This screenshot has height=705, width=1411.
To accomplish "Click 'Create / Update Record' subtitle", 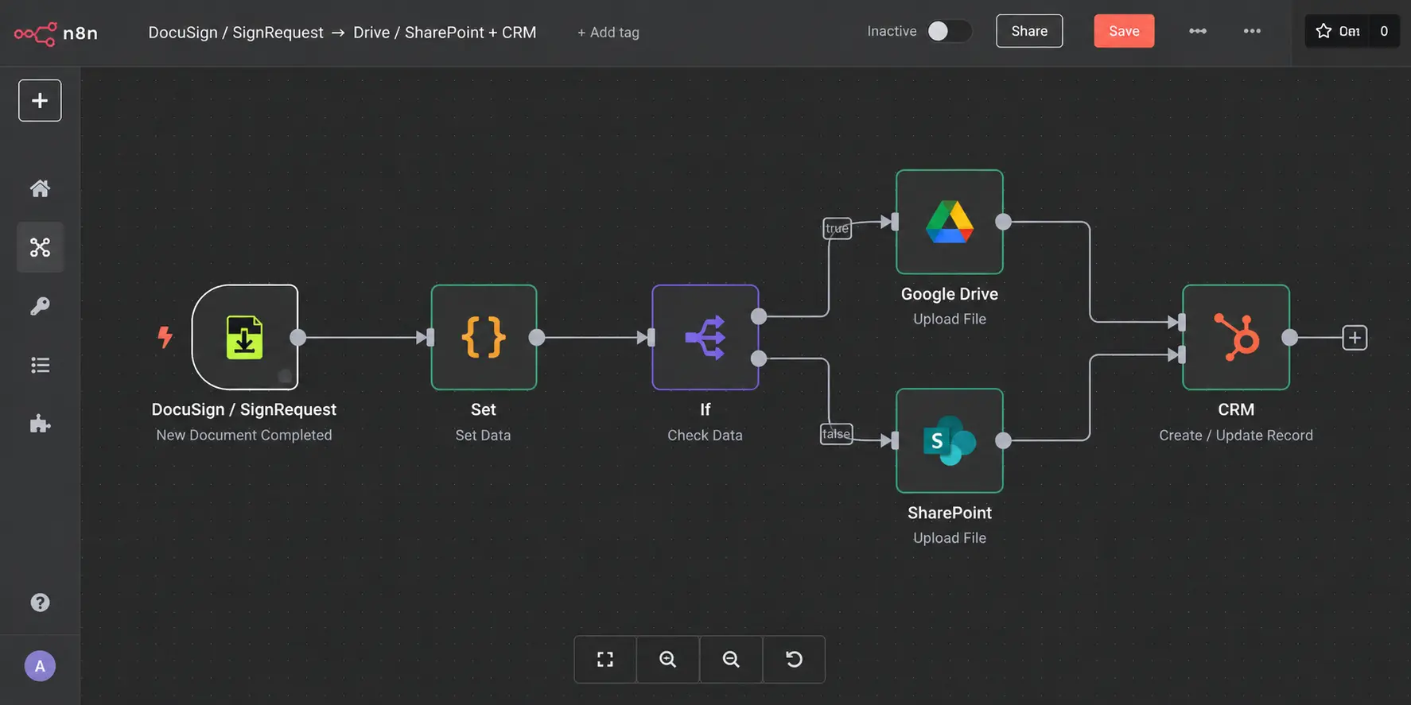I will tap(1236, 435).
